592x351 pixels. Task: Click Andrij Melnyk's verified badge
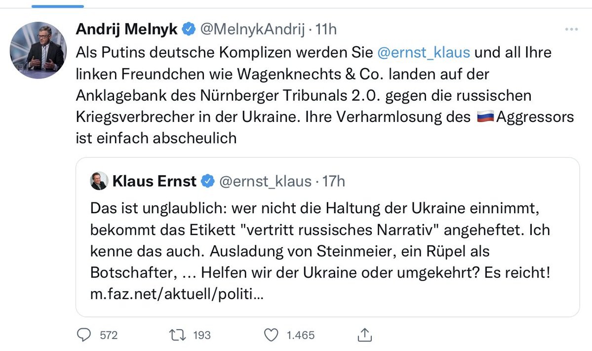188,30
